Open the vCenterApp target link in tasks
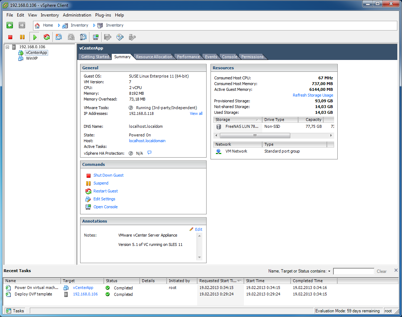 tap(83, 288)
